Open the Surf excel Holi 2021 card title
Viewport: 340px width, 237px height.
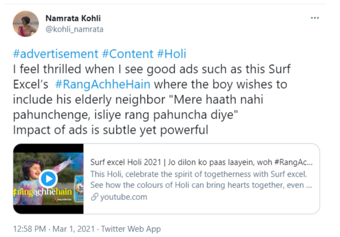coord(201,163)
